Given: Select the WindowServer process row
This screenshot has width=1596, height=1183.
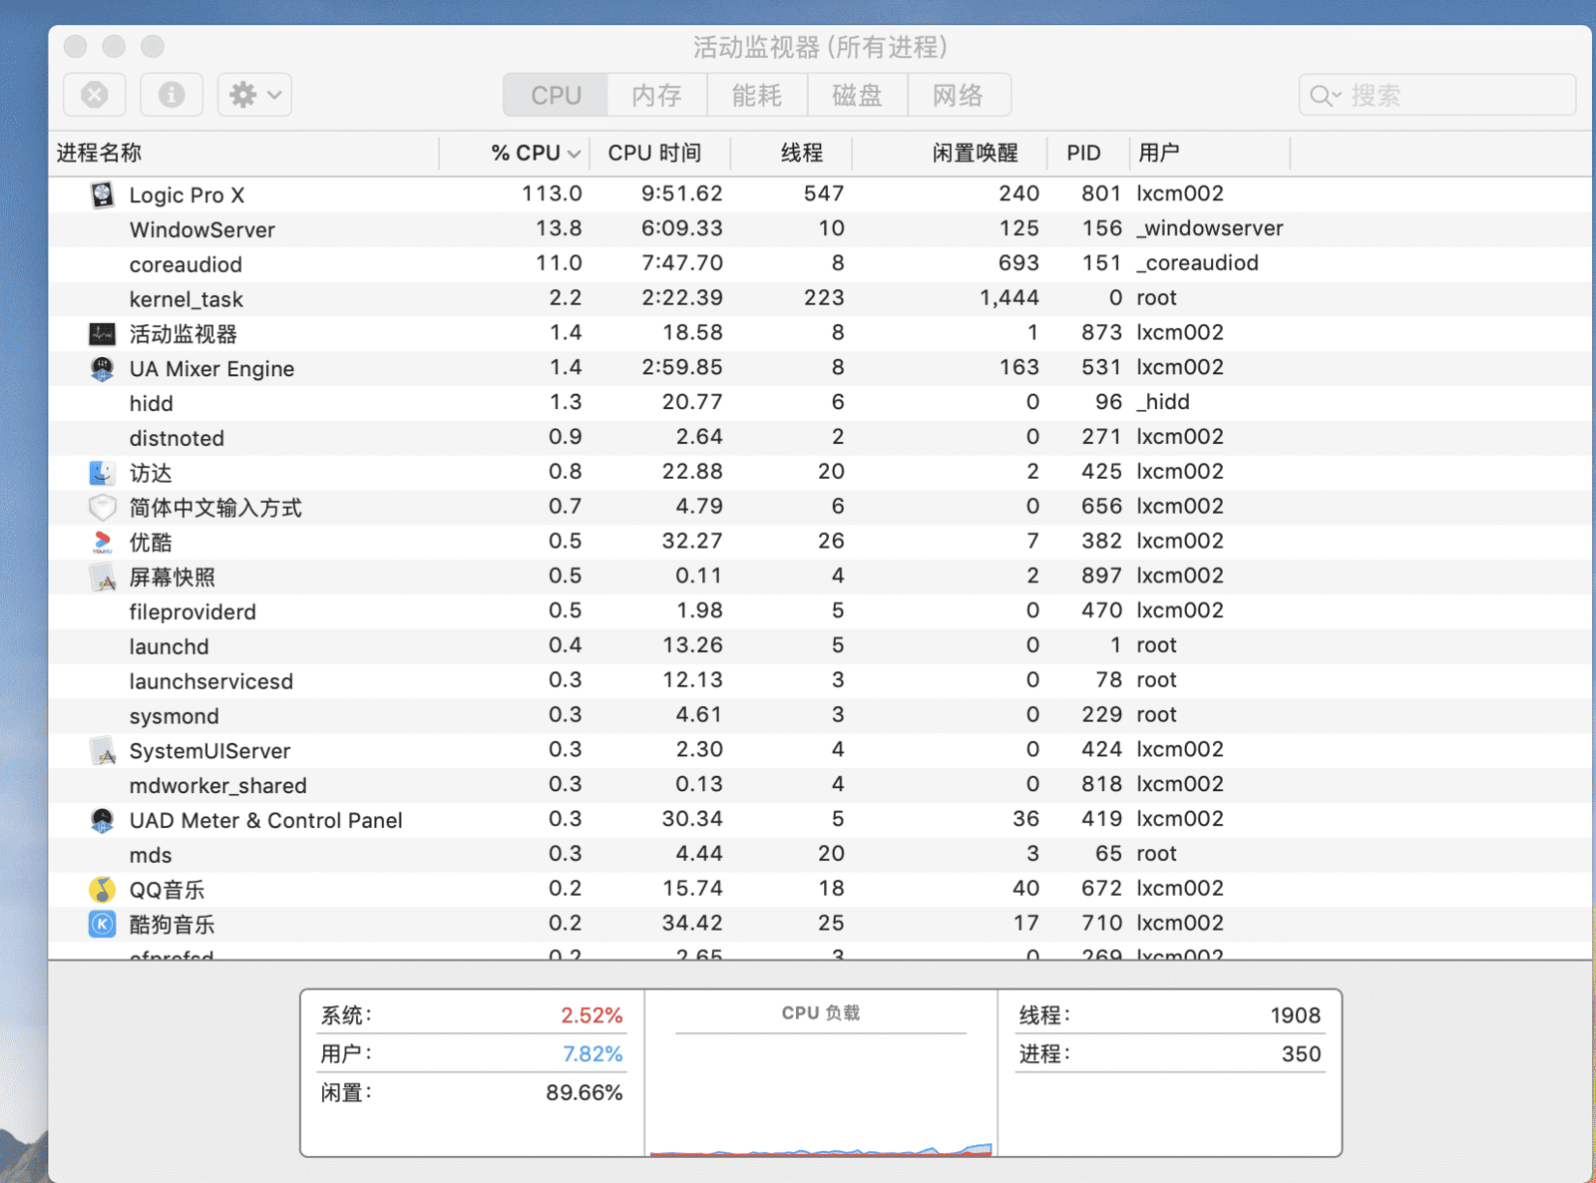Looking at the screenshot, I should point(820,229).
